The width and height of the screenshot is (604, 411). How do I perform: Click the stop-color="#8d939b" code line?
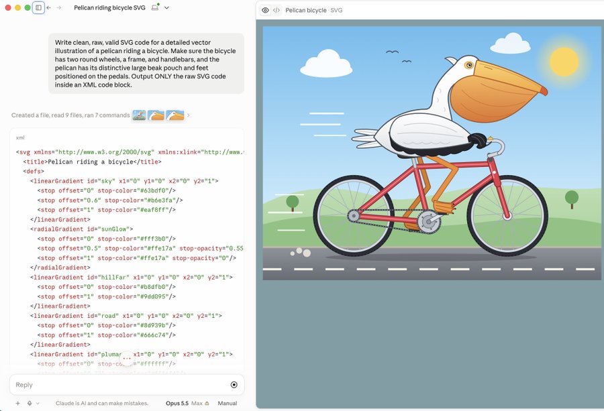coord(106,326)
